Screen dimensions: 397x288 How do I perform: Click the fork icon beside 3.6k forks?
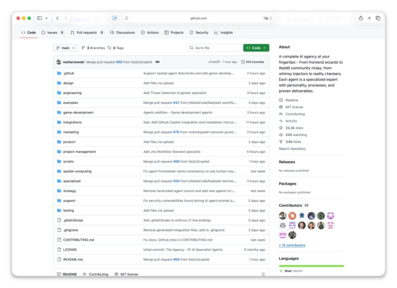tap(281, 141)
